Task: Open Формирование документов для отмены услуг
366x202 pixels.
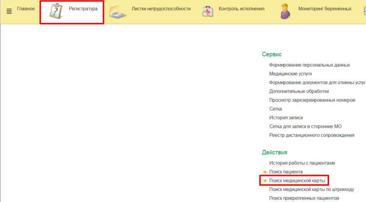Action: pos(317,82)
